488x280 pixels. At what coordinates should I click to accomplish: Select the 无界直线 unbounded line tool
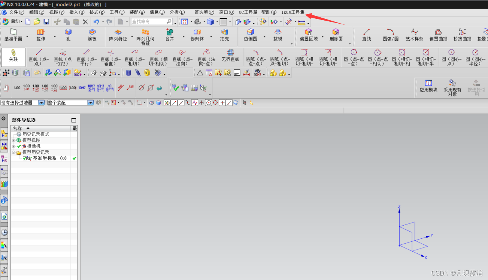tap(230, 56)
